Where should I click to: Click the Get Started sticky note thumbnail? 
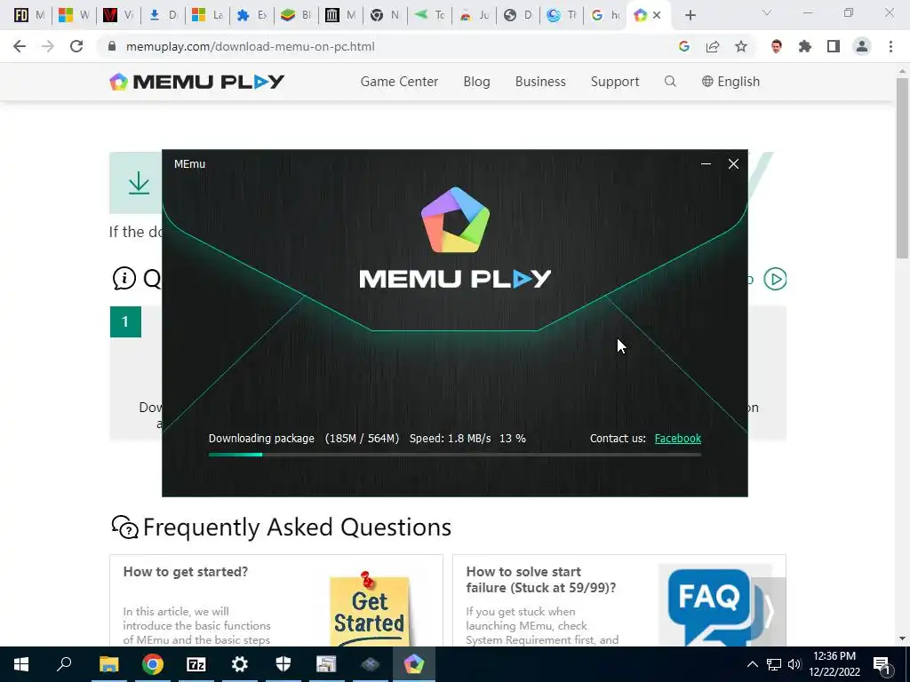(x=369, y=609)
